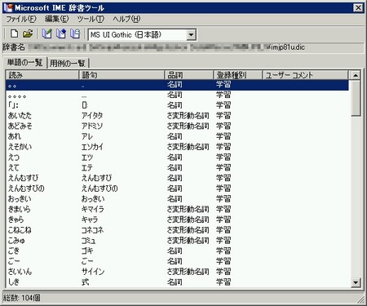Sort by the 登録種別 column header

click(x=238, y=75)
